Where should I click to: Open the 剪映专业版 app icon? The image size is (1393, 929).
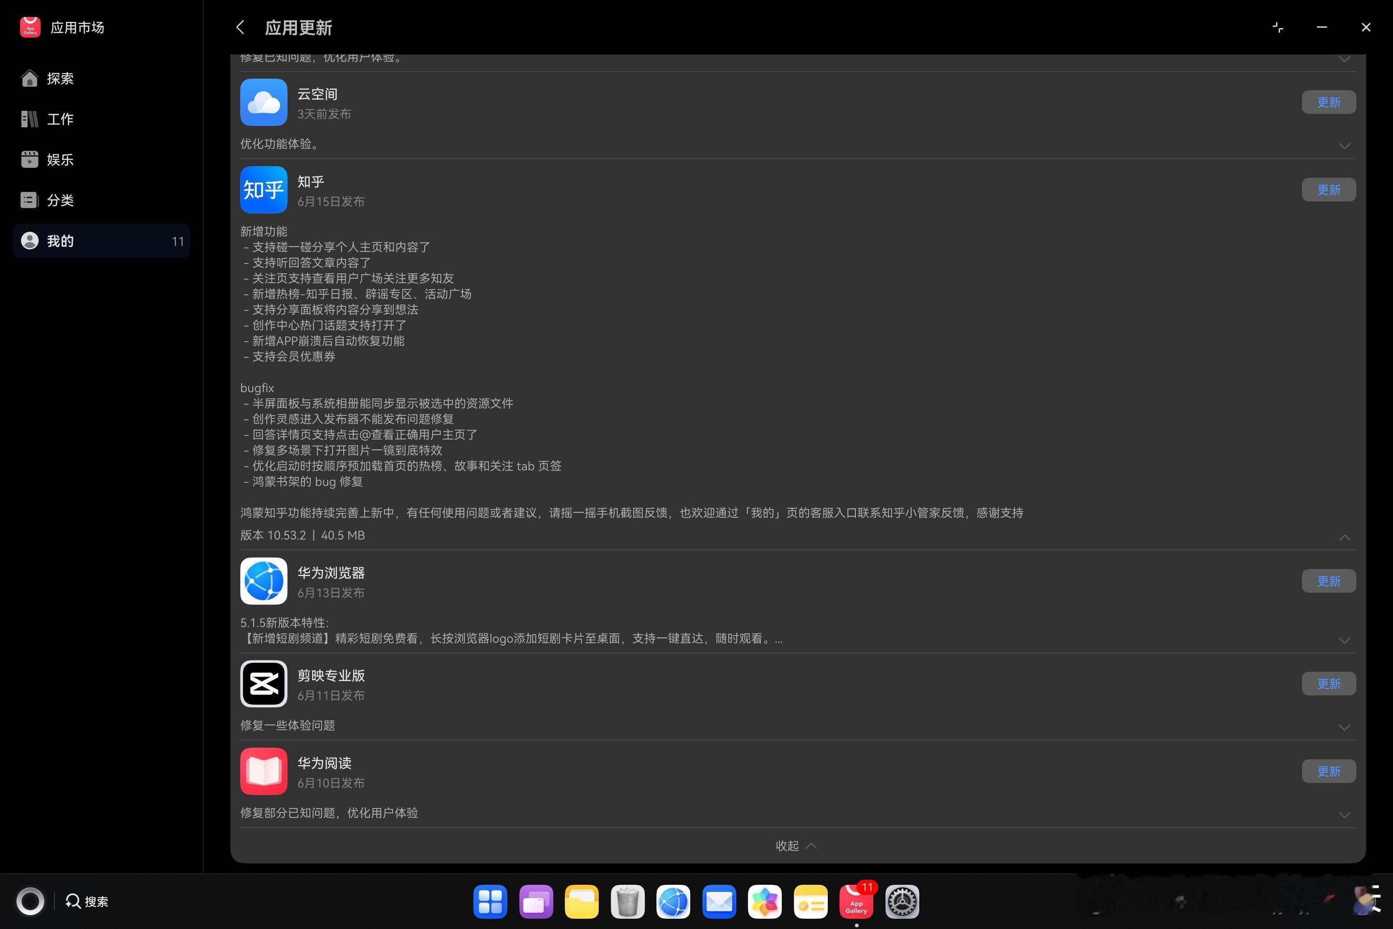pyautogui.click(x=263, y=684)
